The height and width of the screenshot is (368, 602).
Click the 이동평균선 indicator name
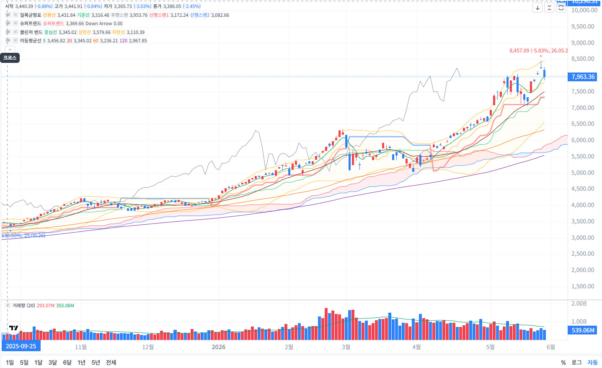pos(31,41)
